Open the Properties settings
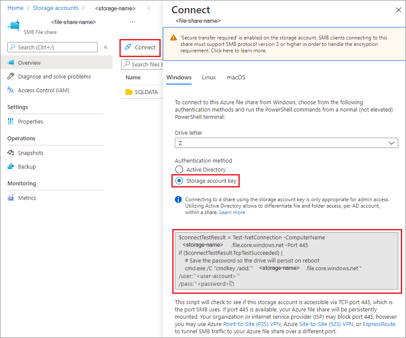Screen dimensions: 406x338 click(31, 121)
